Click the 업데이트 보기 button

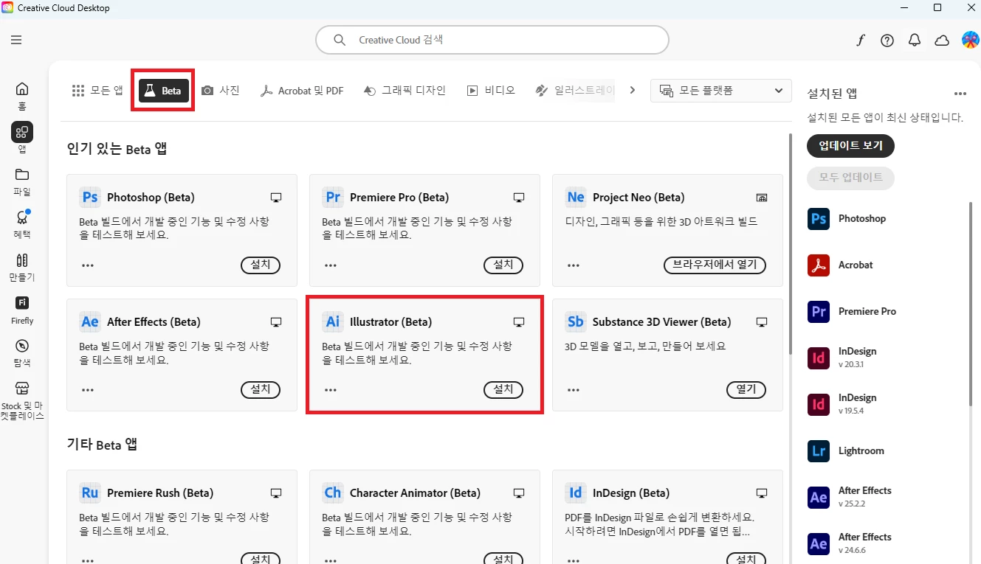click(x=851, y=146)
